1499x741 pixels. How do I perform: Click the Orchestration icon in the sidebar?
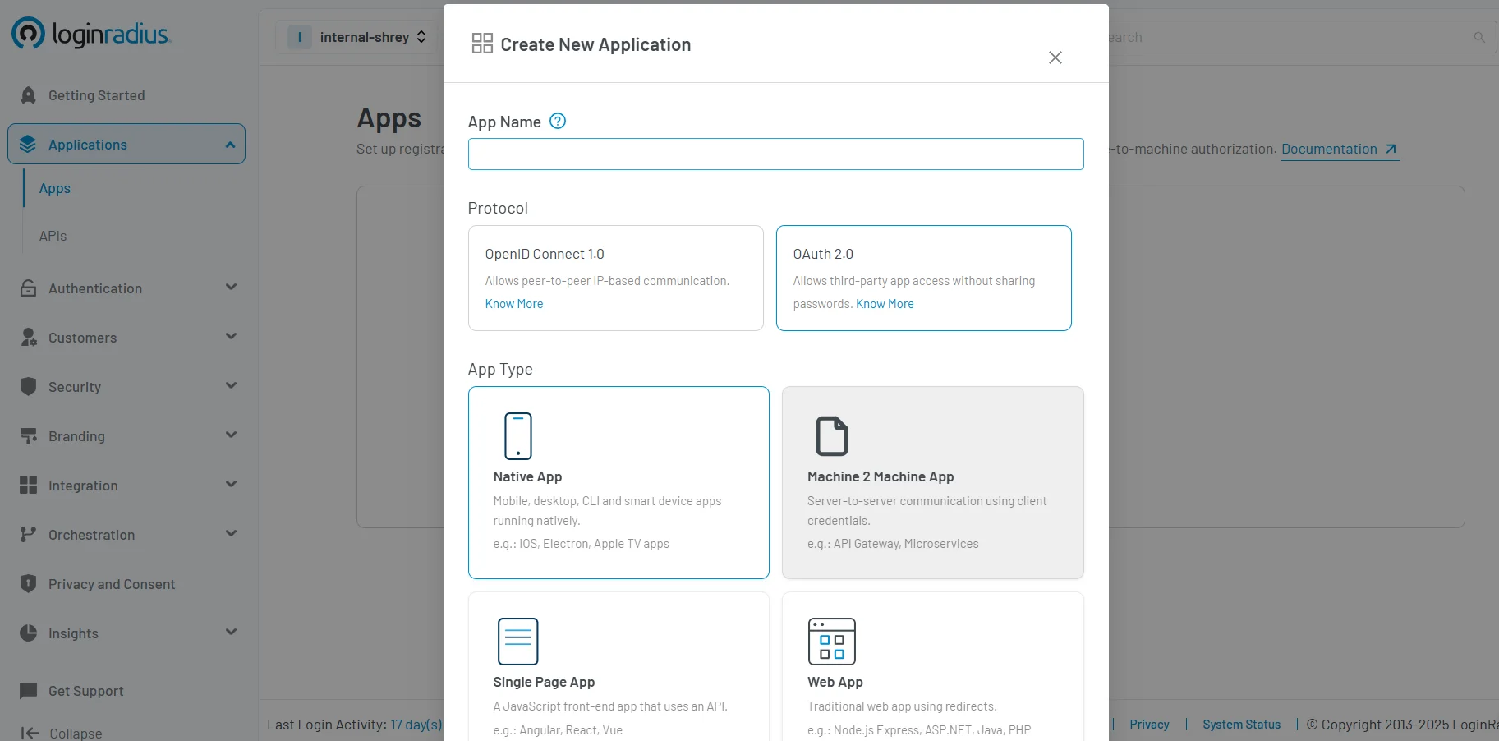pyautogui.click(x=28, y=535)
